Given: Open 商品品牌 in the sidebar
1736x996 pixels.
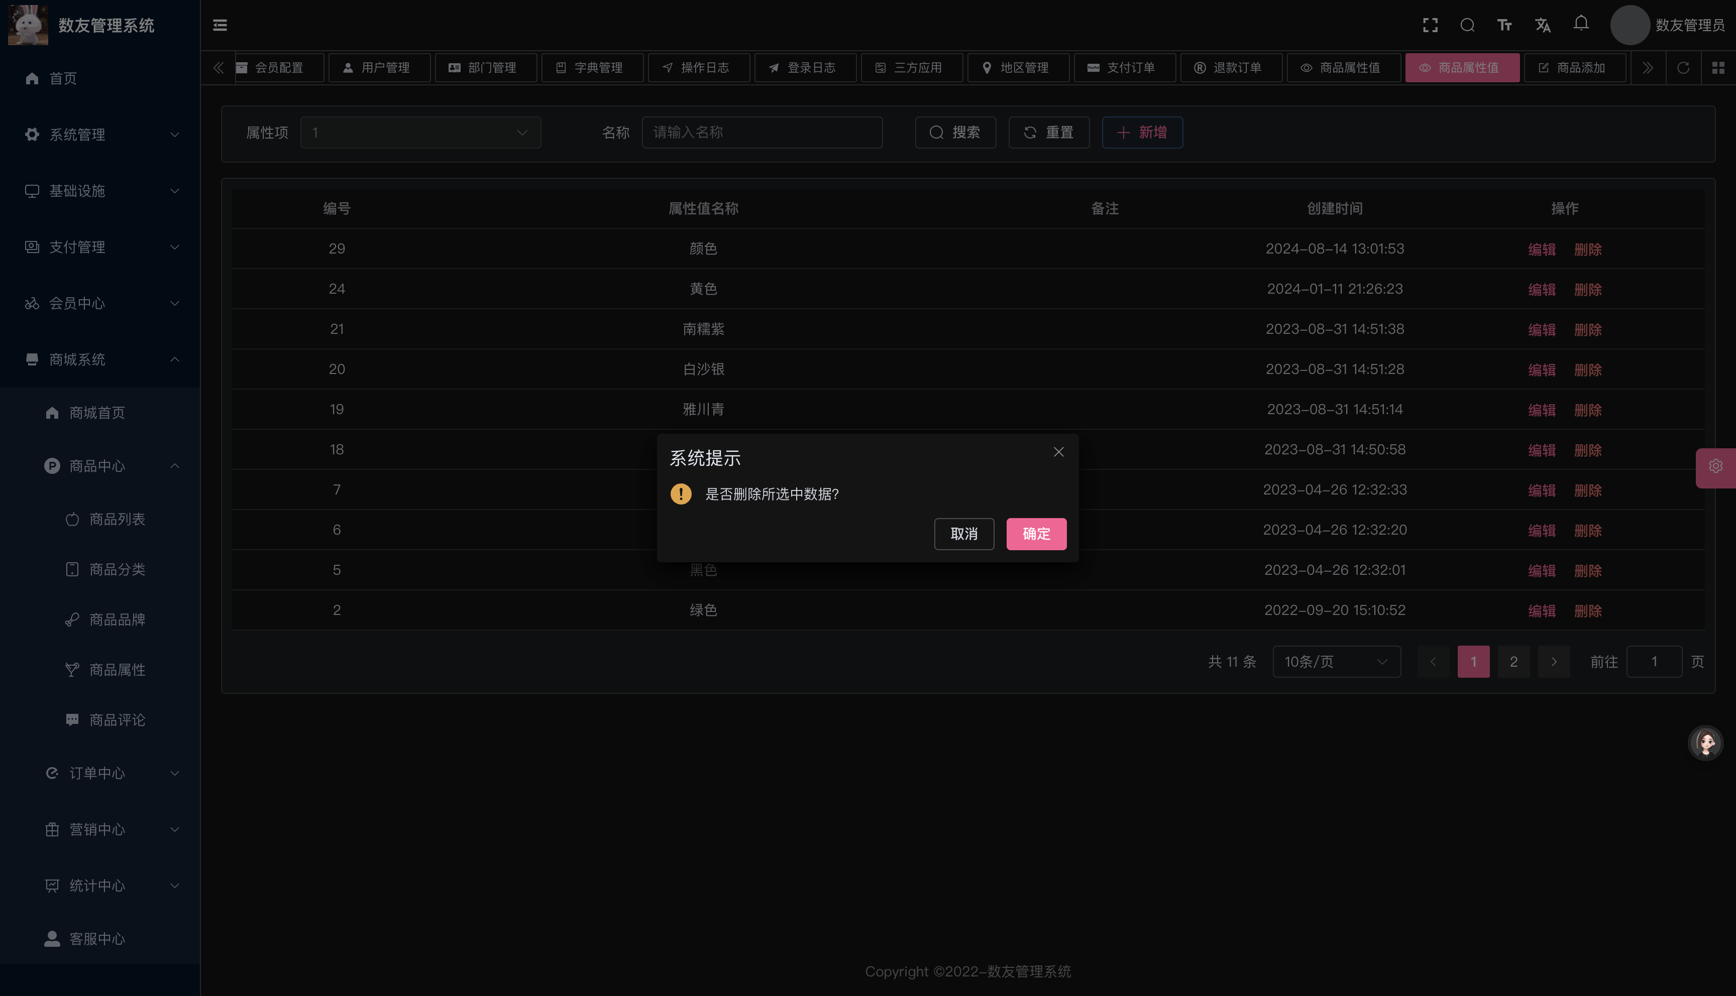Looking at the screenshot, I should [x=100, y=620].
